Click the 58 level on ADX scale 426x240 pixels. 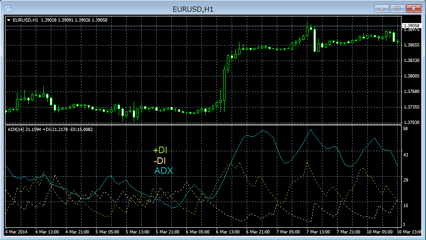point(405,128)
